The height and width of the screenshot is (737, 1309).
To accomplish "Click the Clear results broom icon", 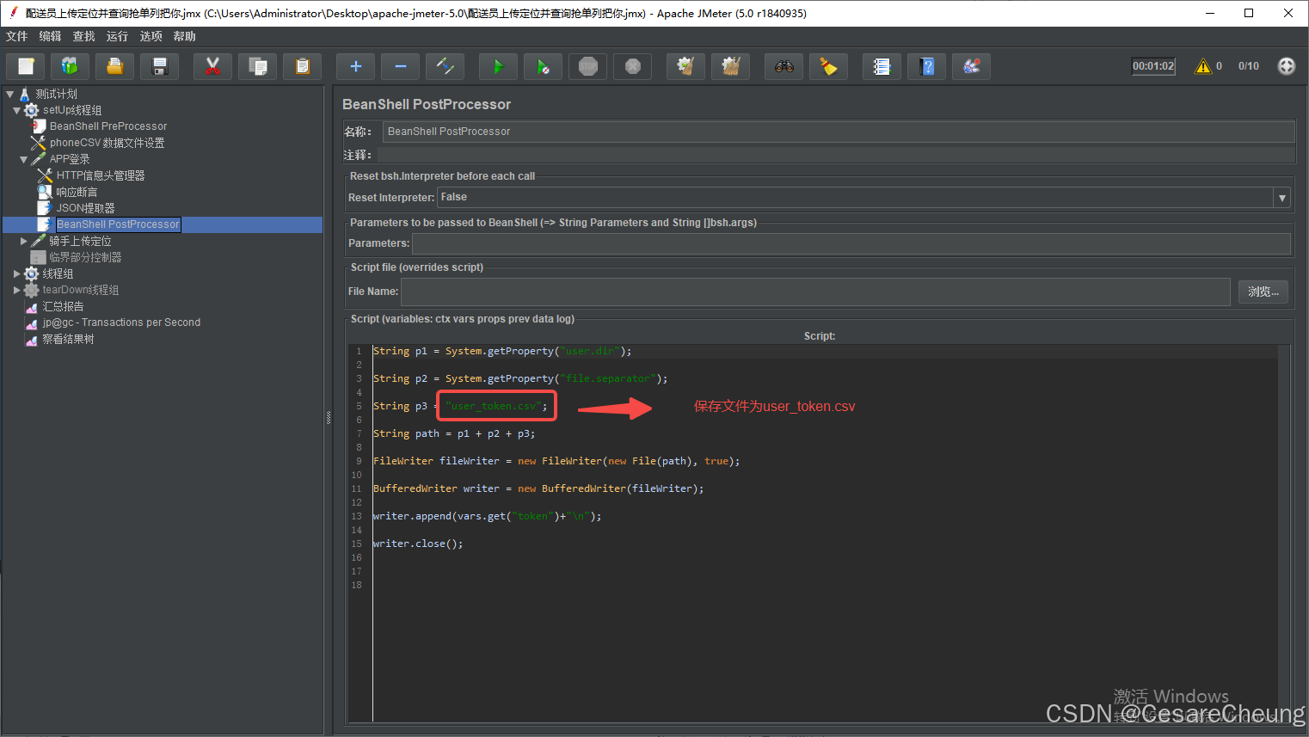I will (685, 66).
